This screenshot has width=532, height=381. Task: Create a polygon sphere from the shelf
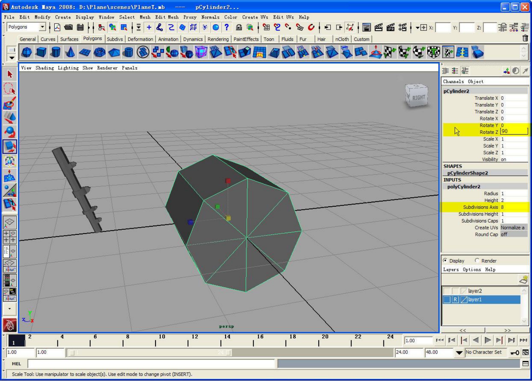(x=27, y=52)
